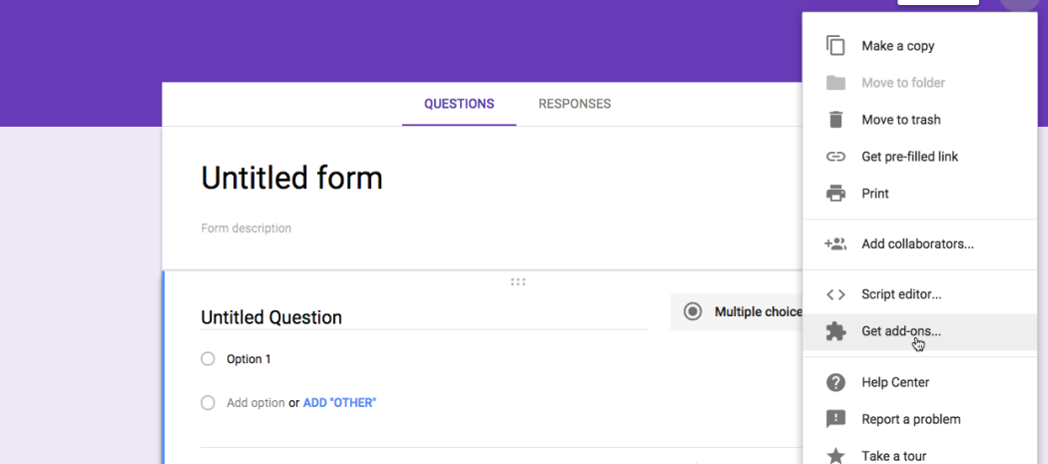
Task: Click the Add collaborators people icon
Action: (835, 244)
